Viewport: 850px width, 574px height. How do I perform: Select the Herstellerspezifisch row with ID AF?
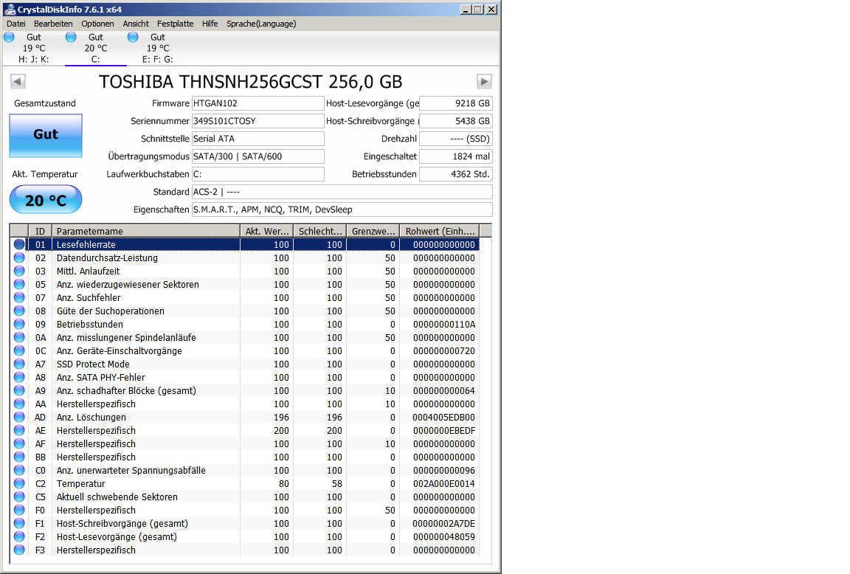pyautogui.click(x=245, y=443)
